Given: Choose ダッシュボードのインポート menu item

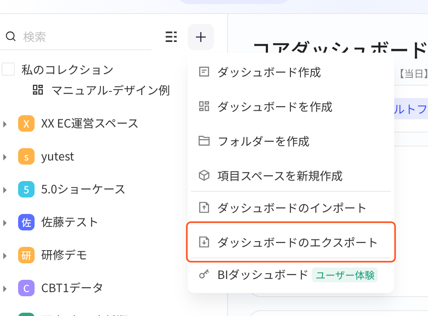Looking at the screenshot, I should point(291,208).
